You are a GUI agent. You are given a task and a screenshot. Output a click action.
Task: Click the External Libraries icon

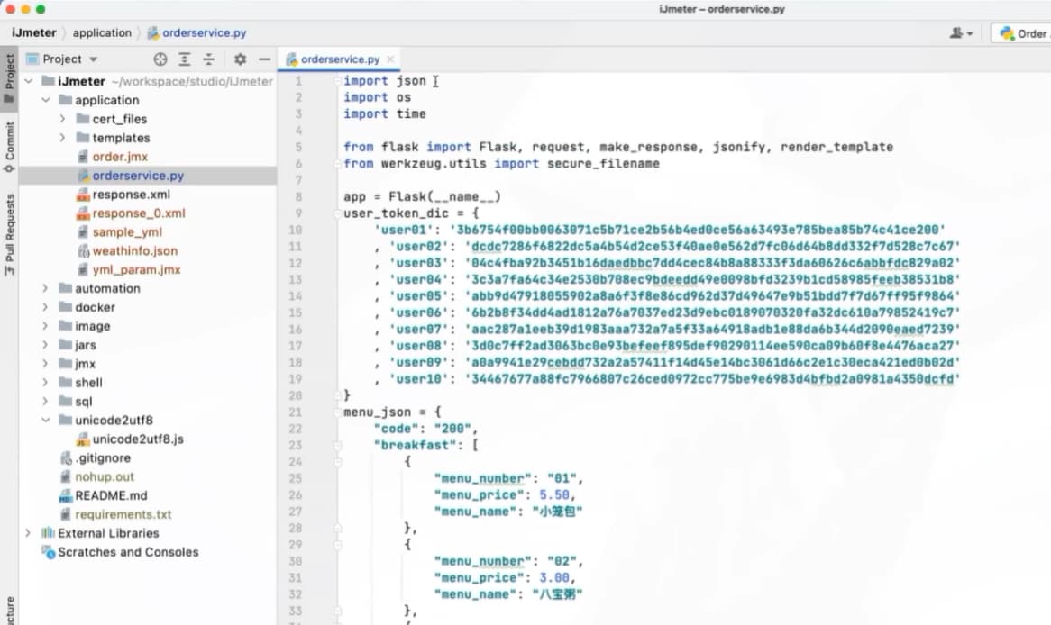pos(49,532)
